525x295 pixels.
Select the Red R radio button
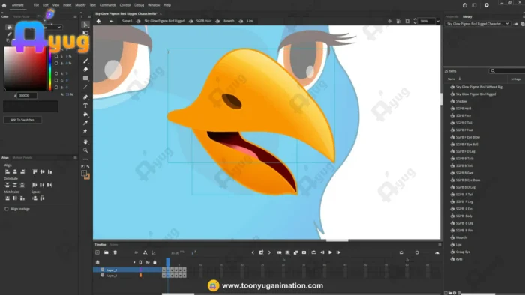click(56, 73)
